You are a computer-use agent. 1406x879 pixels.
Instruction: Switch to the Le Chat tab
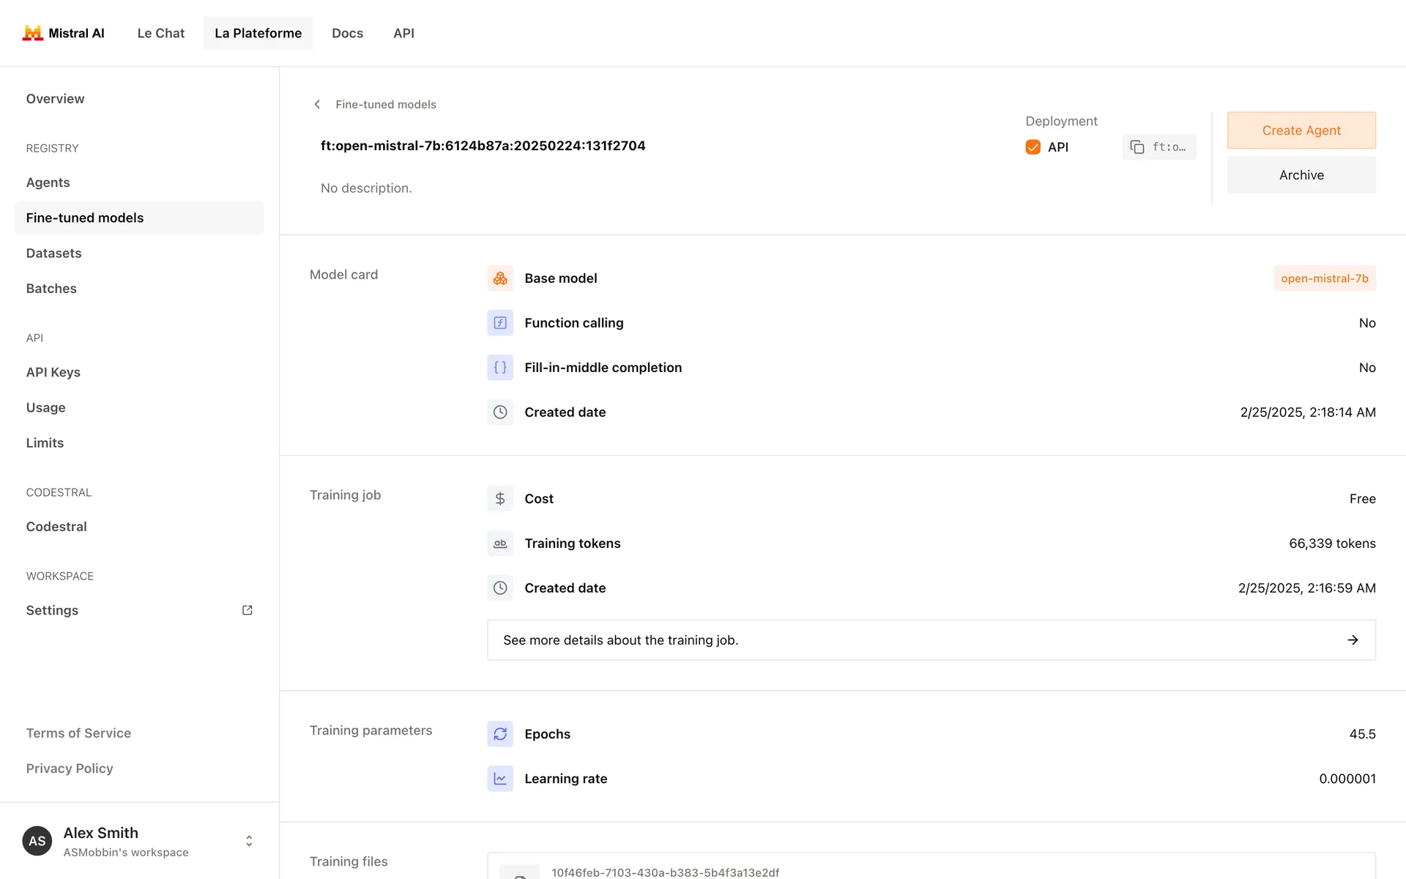160,33
